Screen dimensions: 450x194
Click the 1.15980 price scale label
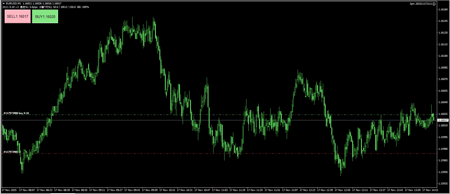pyautogui.click(x=443, y=149)
